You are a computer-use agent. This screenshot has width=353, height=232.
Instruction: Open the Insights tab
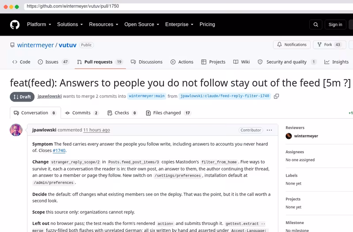point(336,62)
